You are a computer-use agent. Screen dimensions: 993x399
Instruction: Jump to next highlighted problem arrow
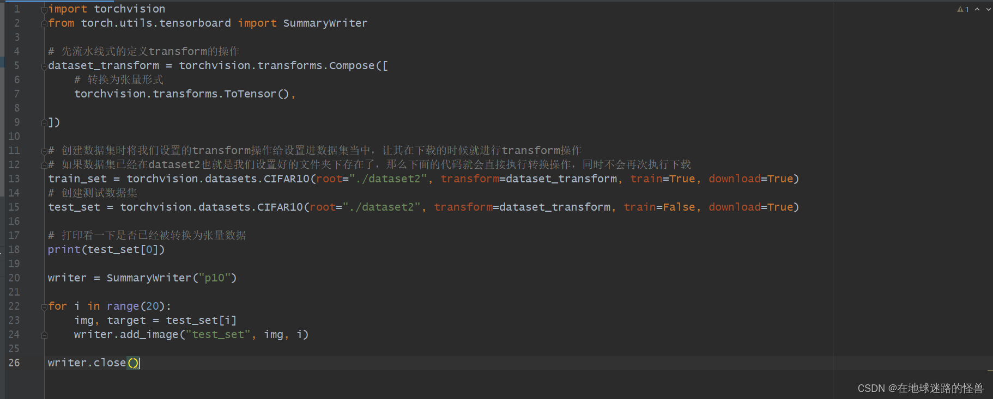(989, 9)
